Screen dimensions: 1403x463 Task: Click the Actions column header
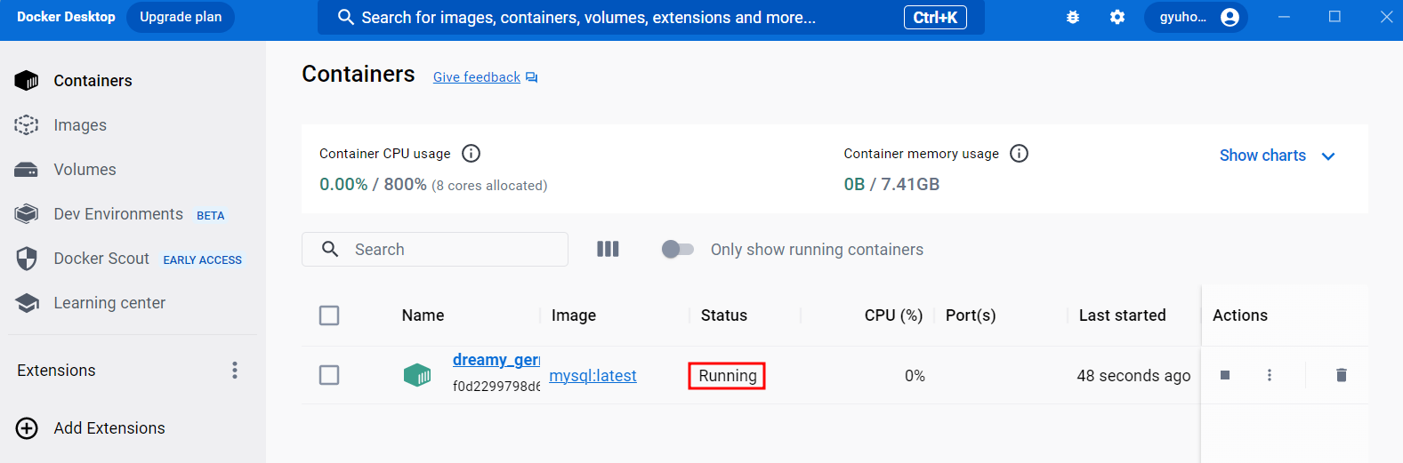click(x=1240, y=315)
